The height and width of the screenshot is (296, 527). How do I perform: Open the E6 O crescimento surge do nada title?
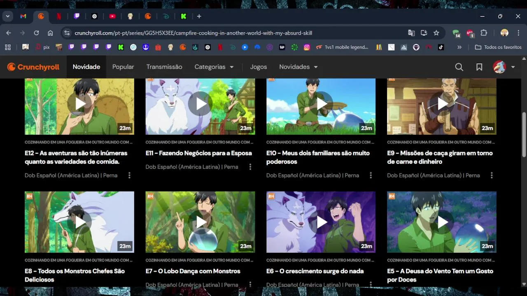coord(315,271)
